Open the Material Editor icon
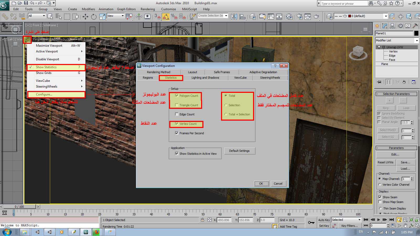The image size is (420, 236). (x=289, y=17)
